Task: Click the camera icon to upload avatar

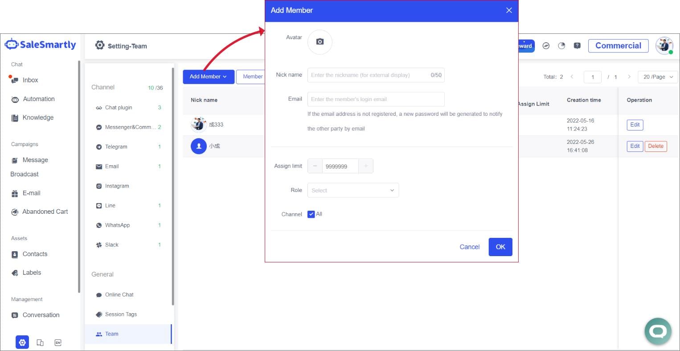Action: pyautogui.click(x=320, y=42)
